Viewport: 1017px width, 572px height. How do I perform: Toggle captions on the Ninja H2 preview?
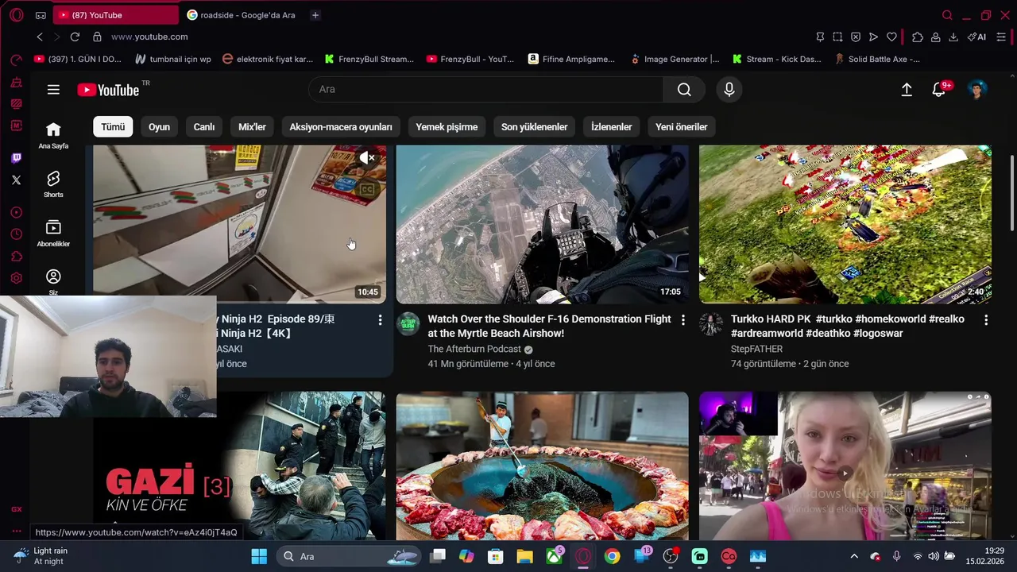tap(367, 190)
